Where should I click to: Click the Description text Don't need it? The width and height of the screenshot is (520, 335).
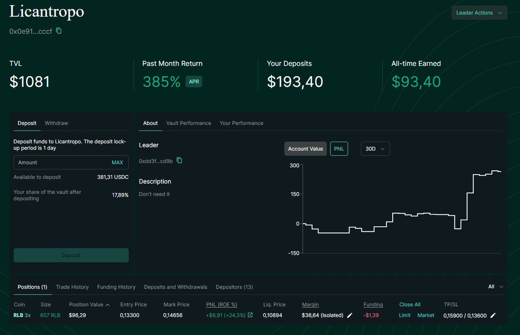click(x=154, y=194)
